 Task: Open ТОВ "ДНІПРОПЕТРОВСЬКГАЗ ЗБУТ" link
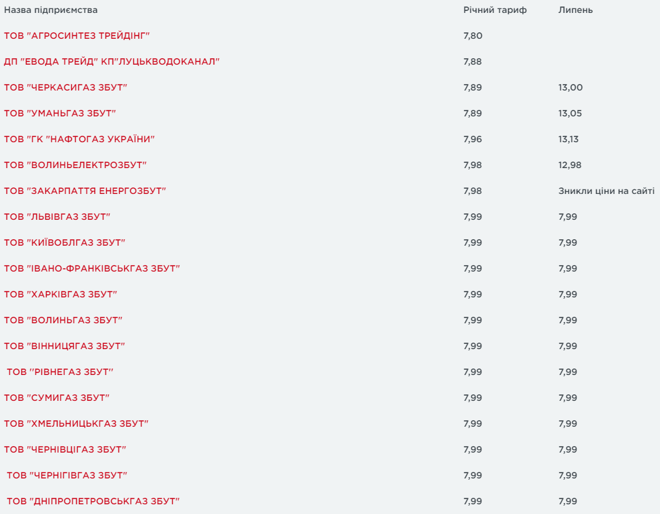coord(93,501)
